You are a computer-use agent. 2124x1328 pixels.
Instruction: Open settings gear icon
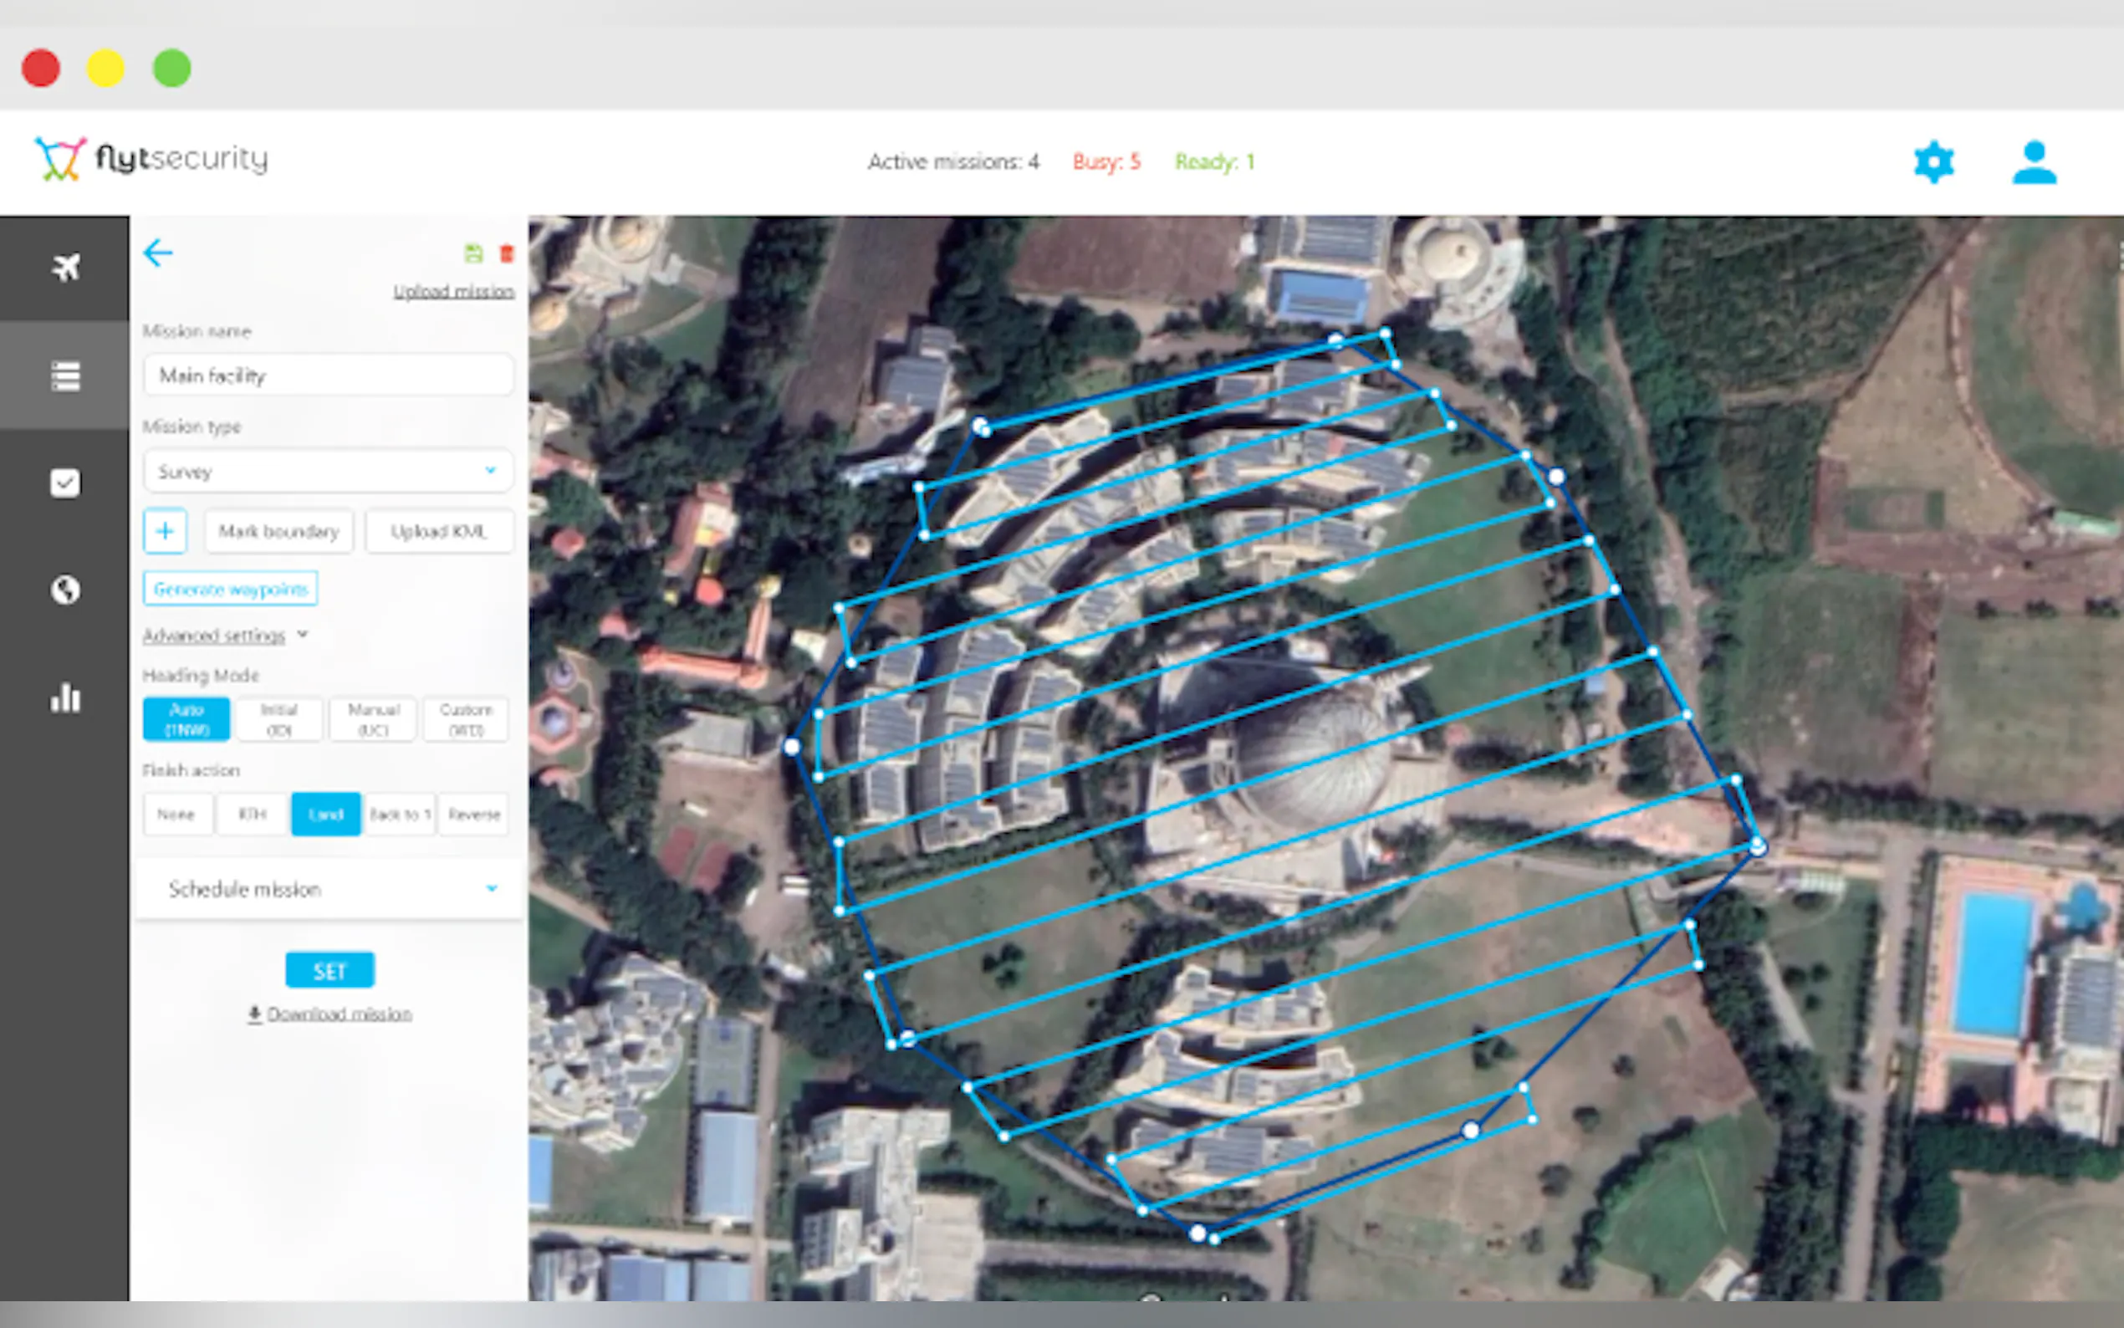(x=1933, y=162)
